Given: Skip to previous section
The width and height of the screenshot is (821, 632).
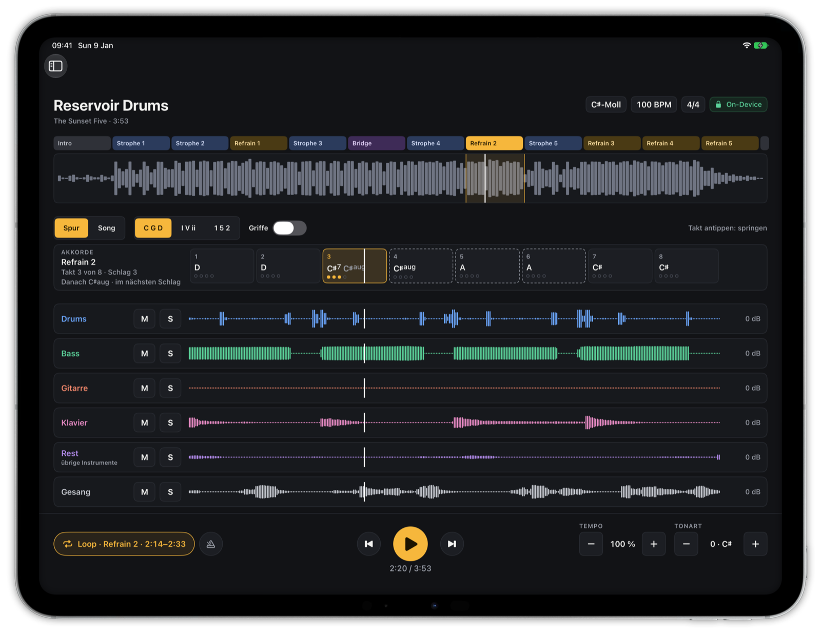Looking at the screenshot, I should (x=368, y=544).
